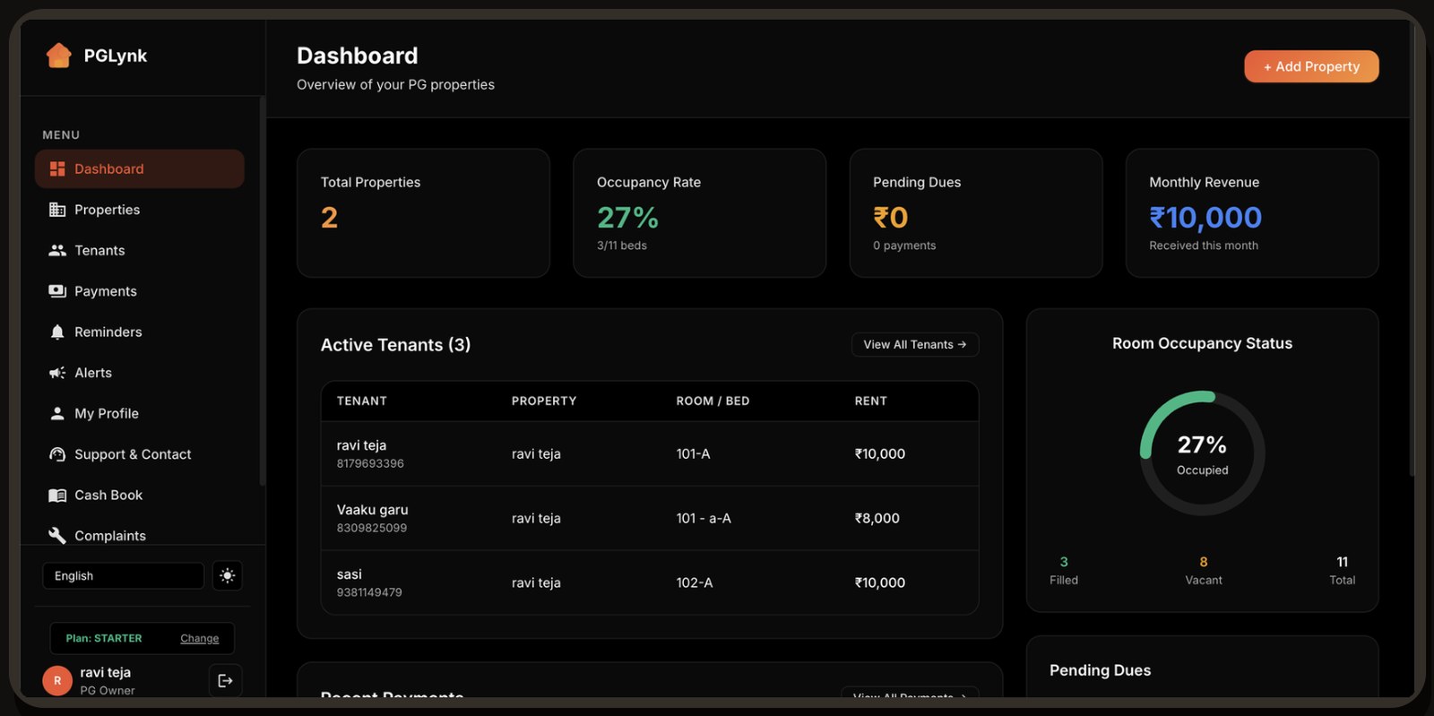This screenshot has height=716, width=1434.
Task: Click tenant name Vaaku garu
Action: tap(372, 510)
